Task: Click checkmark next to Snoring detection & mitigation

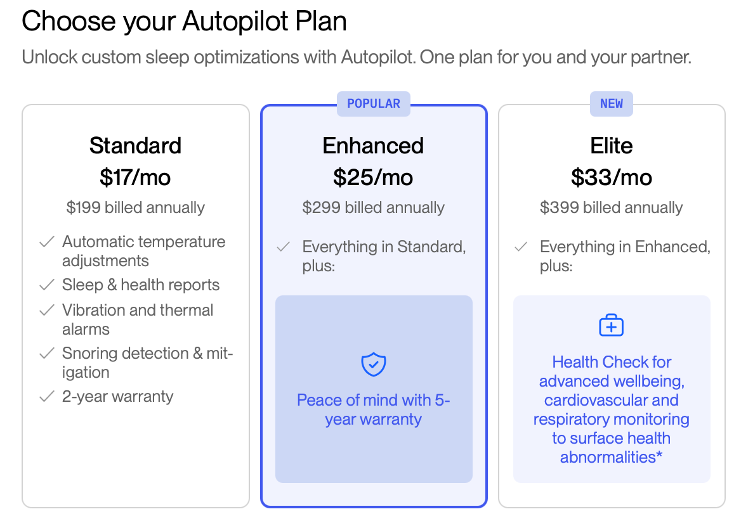Action: point(47,354)
